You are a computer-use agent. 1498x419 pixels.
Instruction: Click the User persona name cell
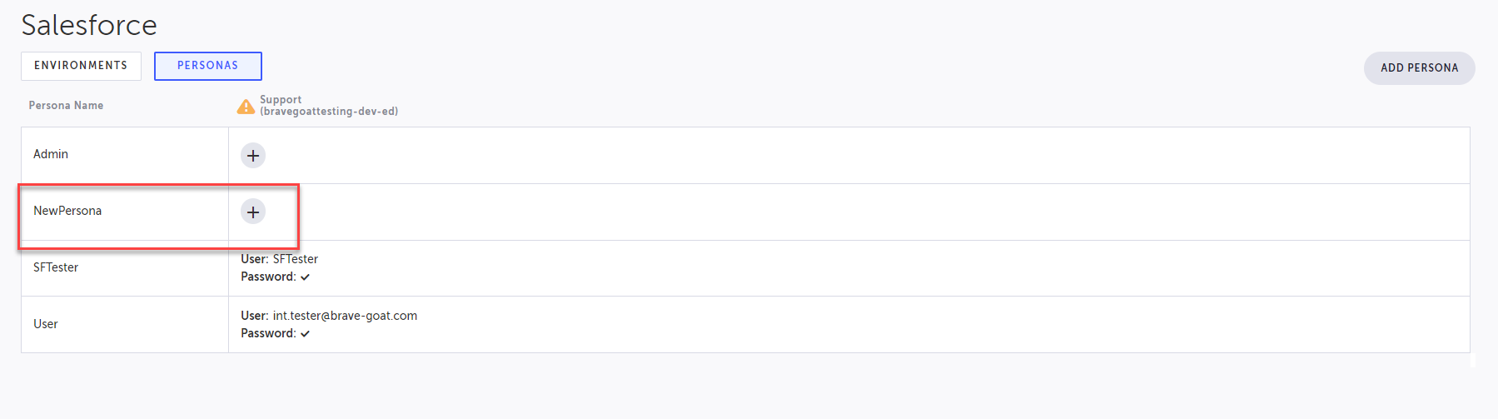coord(46,324)
